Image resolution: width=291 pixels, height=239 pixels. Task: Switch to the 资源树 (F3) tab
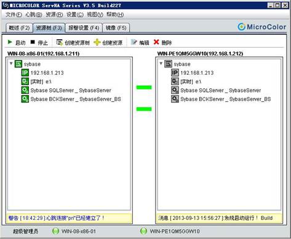pos(49,28)
